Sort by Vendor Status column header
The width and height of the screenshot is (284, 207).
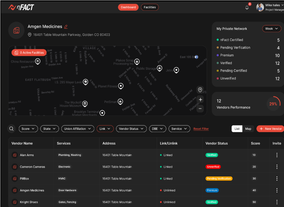(217, 143)
